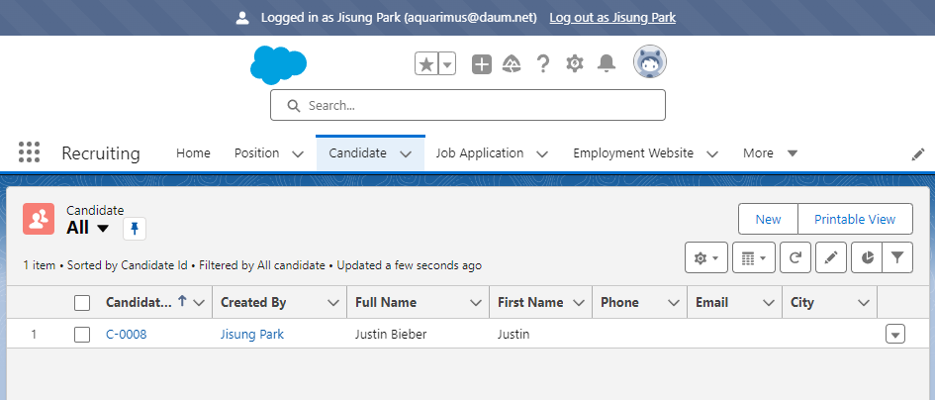Viewport: 935px width, 400px height.
Task: Select the C-0008 row checkbox
Action: pos(82,335)
